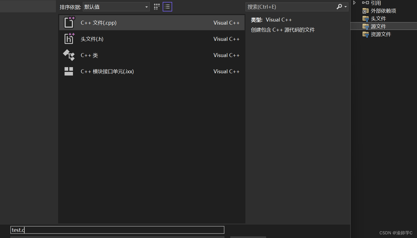Select 外部依赖项 in Solution Explorer
This screenshot has width=417, height=238.
pos(383,11)
